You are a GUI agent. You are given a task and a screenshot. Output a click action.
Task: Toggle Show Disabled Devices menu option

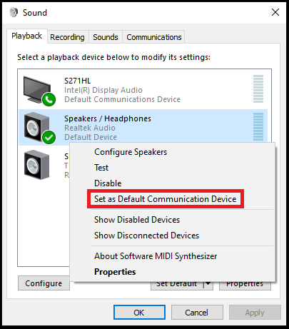[x=137, y=220]
